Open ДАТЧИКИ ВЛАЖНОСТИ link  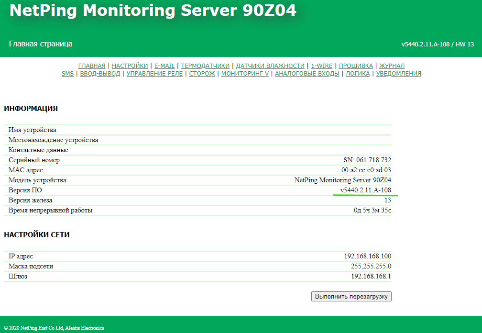[270, 66]
